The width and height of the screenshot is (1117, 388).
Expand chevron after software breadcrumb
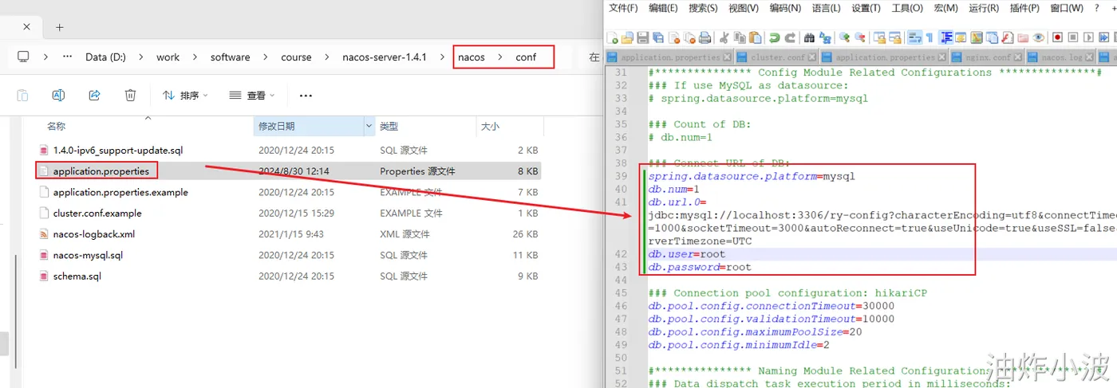point(265,57)
